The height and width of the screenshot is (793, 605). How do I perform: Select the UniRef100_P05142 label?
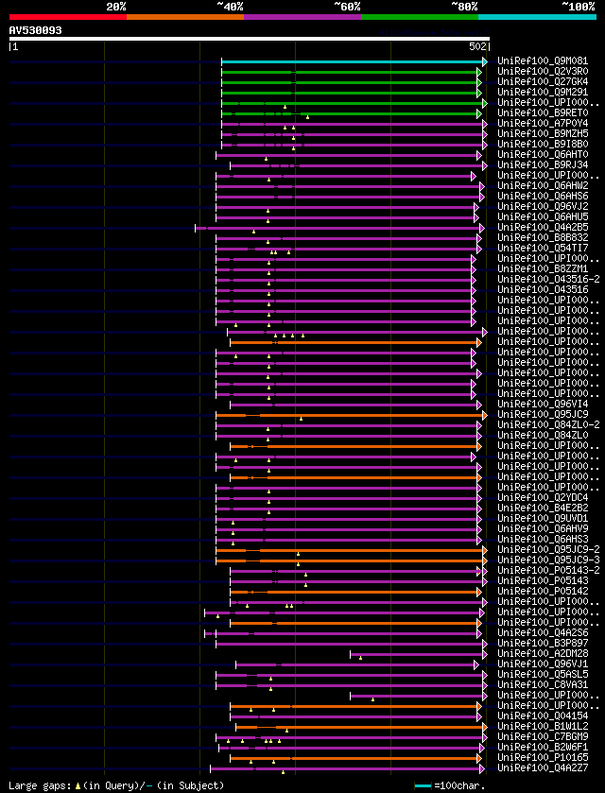coord(543,591)
